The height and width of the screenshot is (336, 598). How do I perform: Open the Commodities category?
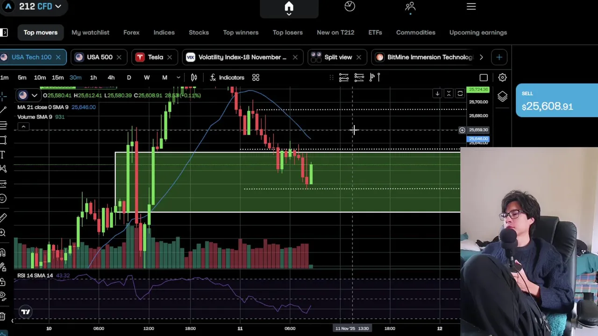[416, 33]
